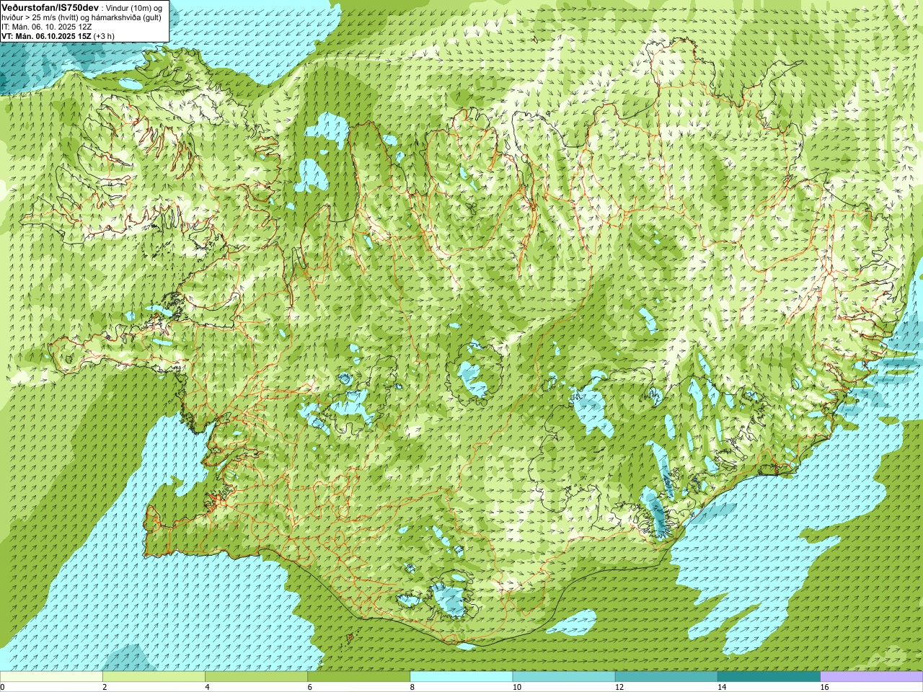923x692 pixels.
Task: Click the purple legend swatch above 16 m/s
Action: pos(872,677)
